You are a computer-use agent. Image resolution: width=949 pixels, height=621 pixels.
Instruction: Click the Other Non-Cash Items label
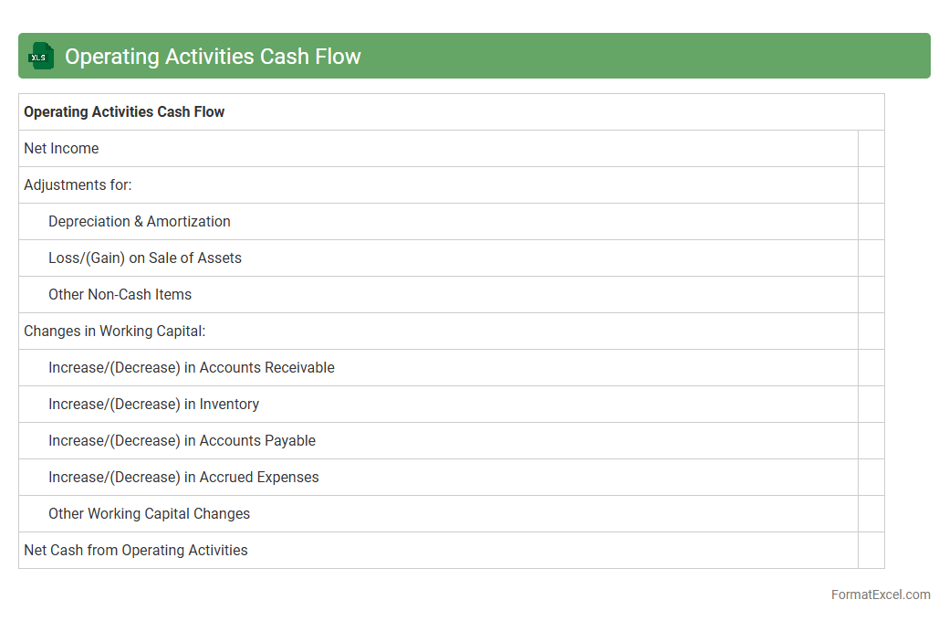pos(120,295)
